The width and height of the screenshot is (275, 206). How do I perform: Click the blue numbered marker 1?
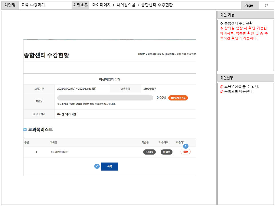[185, 146]
